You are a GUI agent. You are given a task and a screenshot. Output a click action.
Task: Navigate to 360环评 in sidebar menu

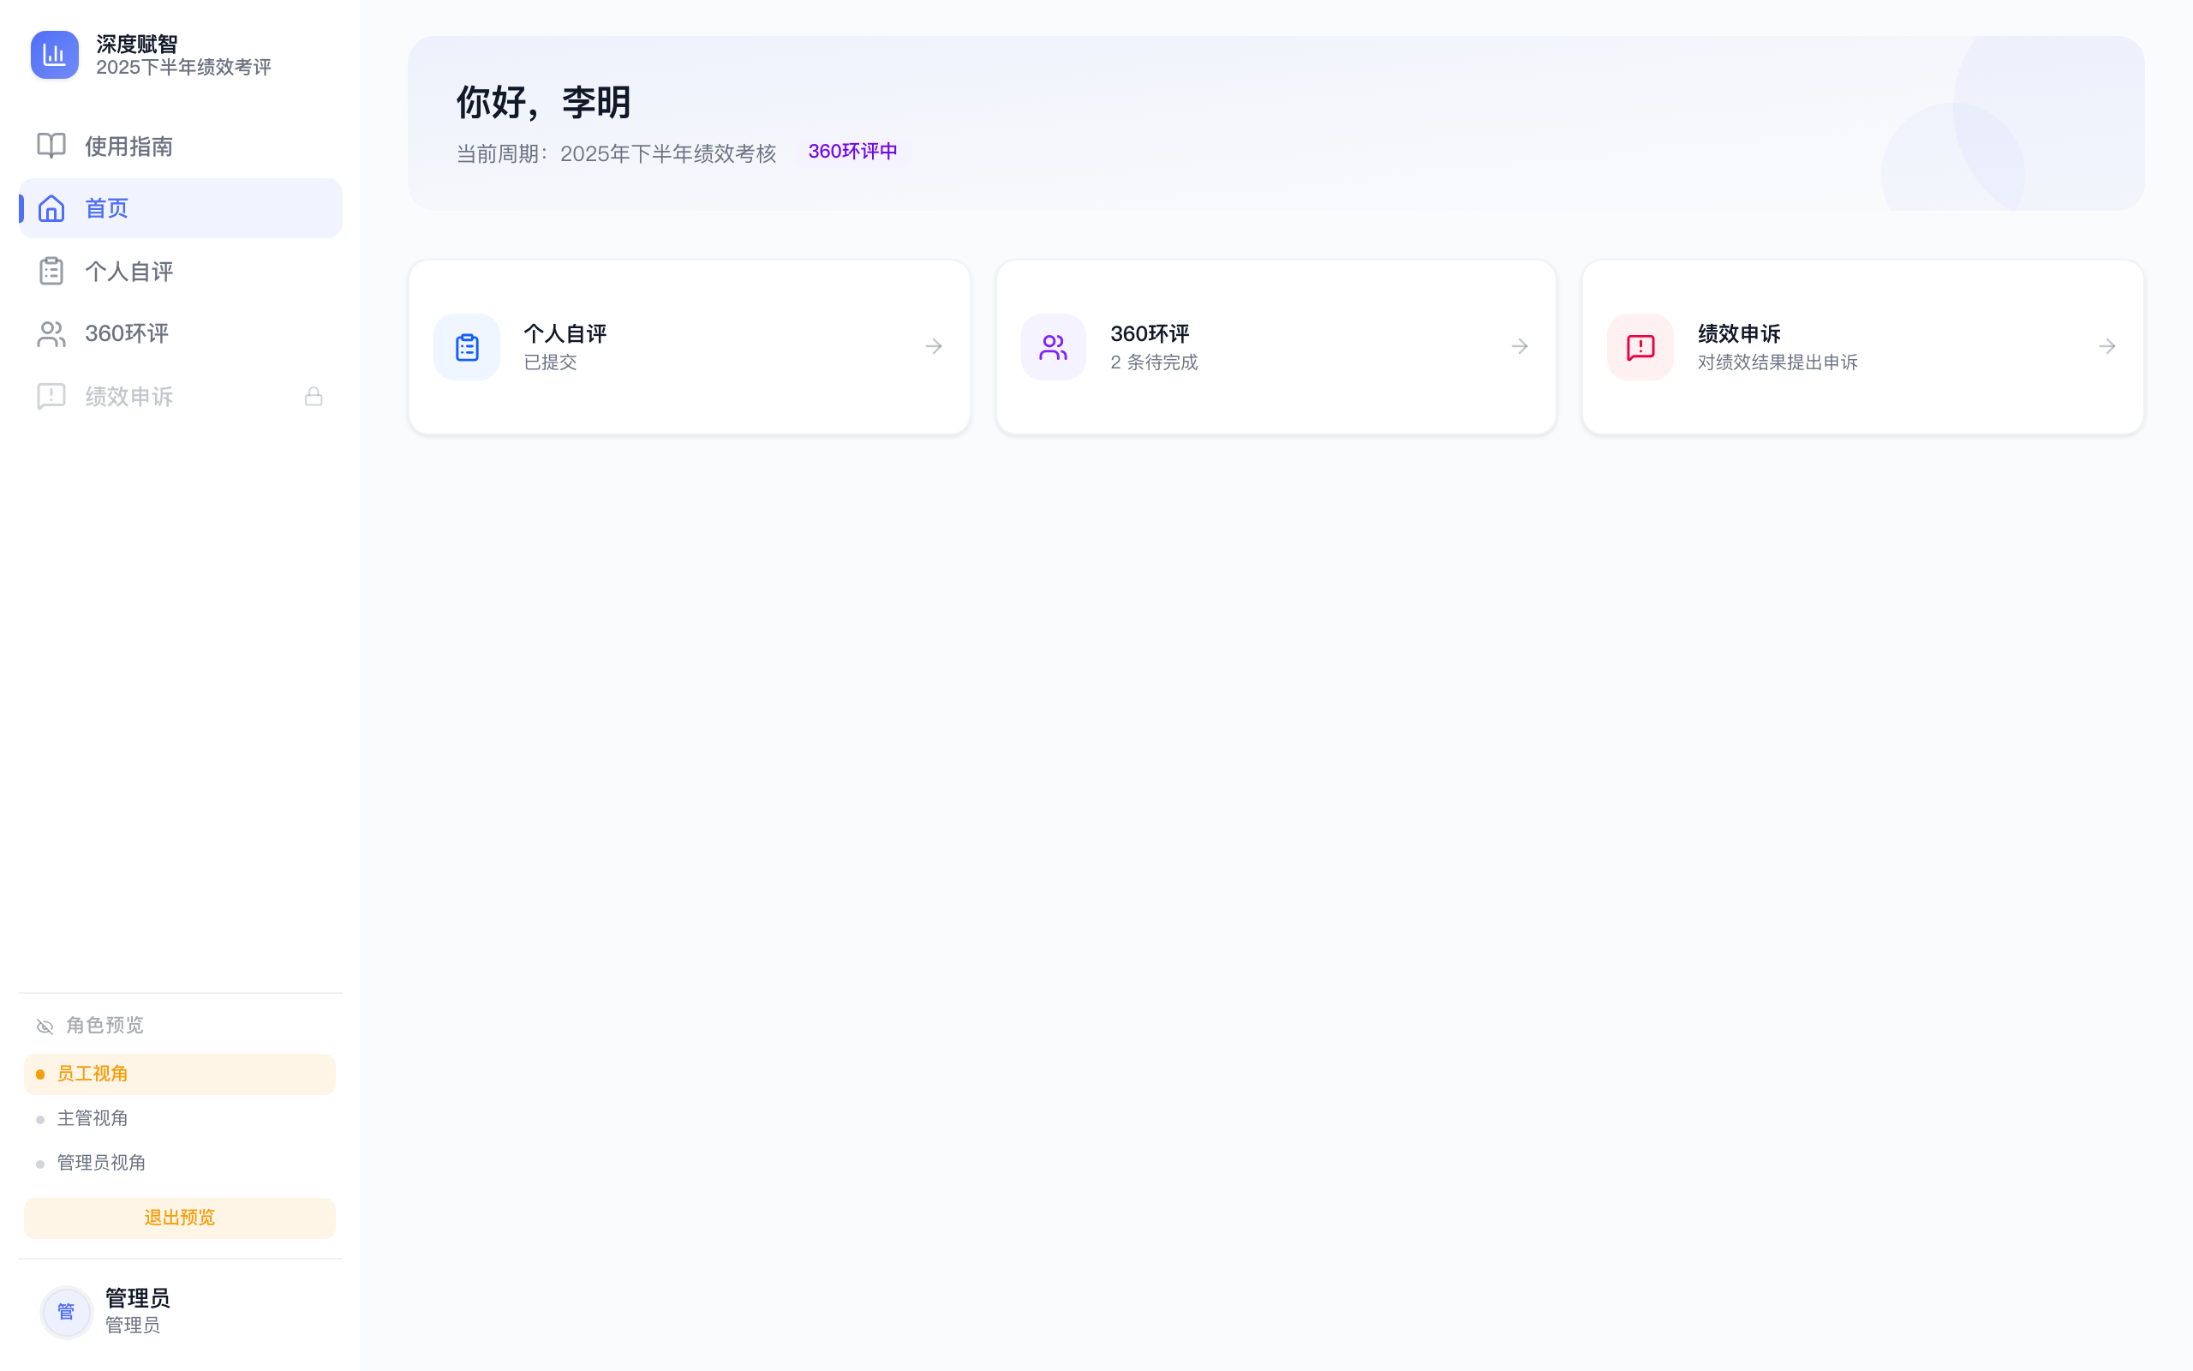[x=126, y=332]
